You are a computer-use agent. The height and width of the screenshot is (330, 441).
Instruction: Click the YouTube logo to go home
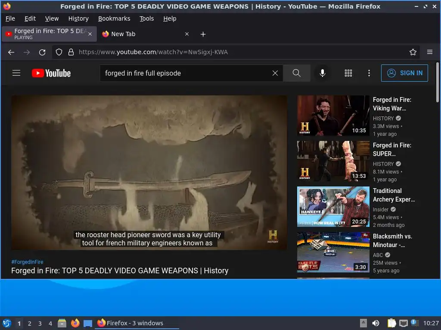(x=51, y=73)
